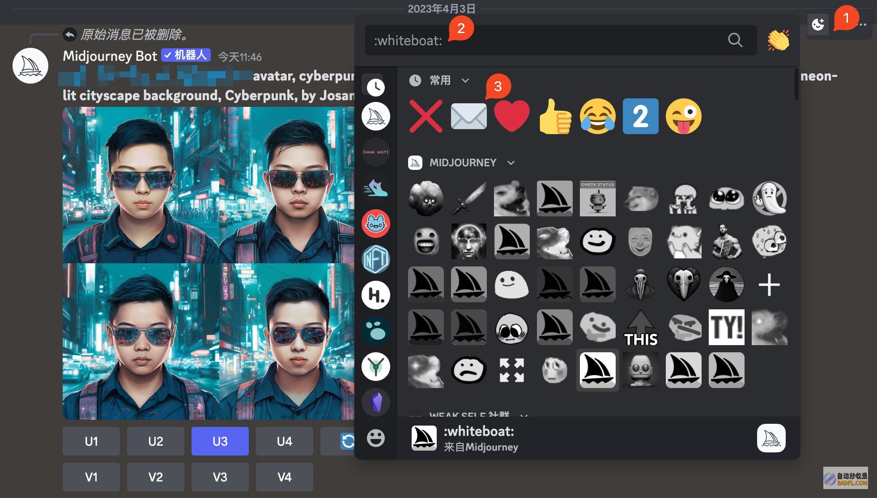Select the NFT server in emoji sidebar
This screenshot has height=498, width=877.
click(376, 259)
